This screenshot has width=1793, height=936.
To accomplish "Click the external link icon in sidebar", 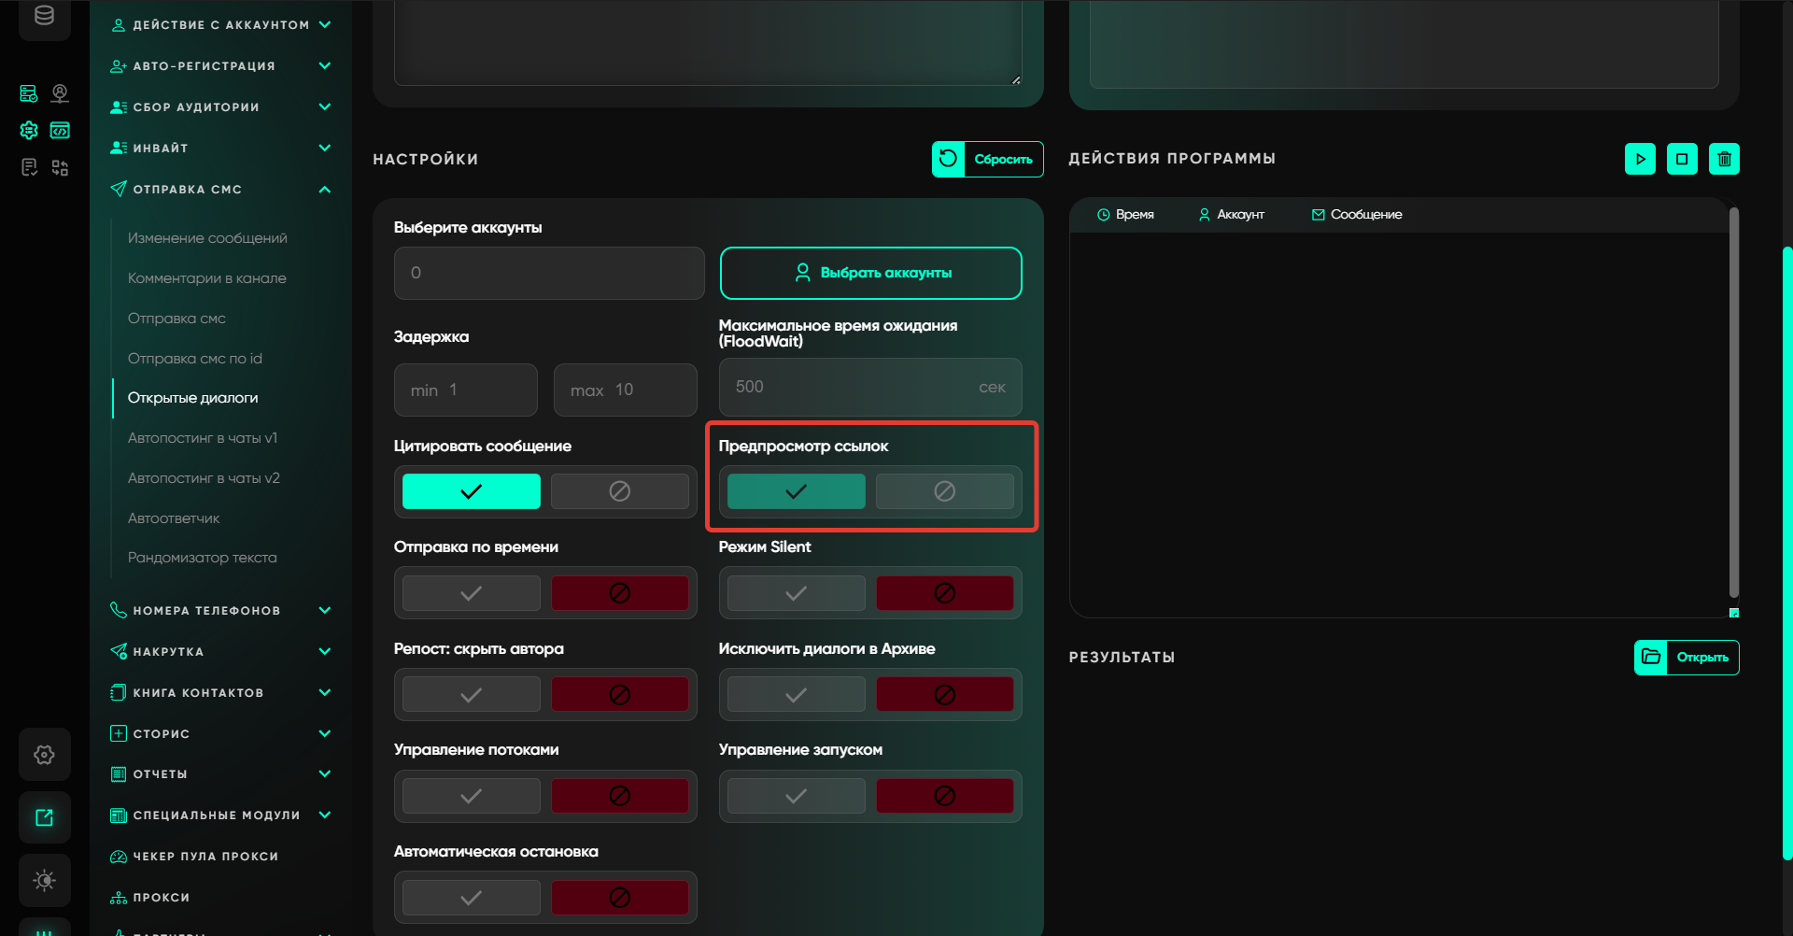I will coord(44,817).
